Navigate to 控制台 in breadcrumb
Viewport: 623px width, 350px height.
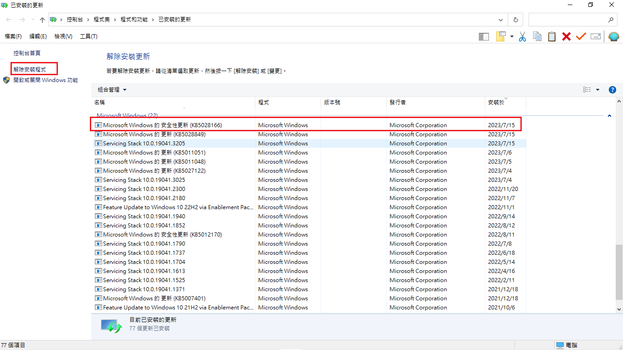[75, 20]
